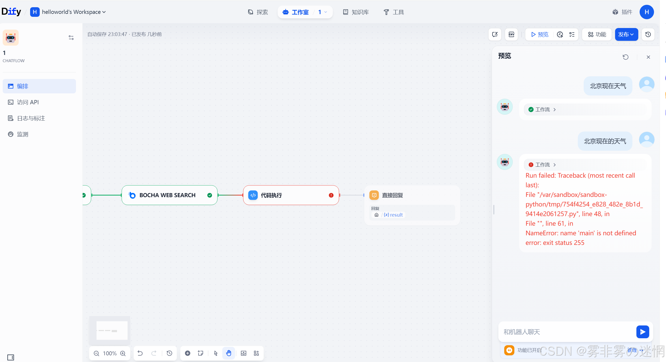Click the undo arrow in bottom toolbar
666x362 pixels.
140,353
